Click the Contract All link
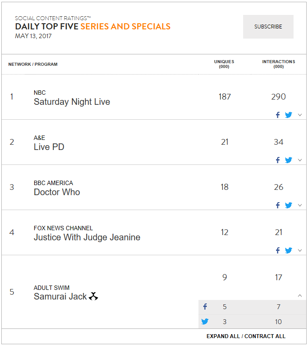The width and height of the screenshot is (308, 346). coord(265,336)
